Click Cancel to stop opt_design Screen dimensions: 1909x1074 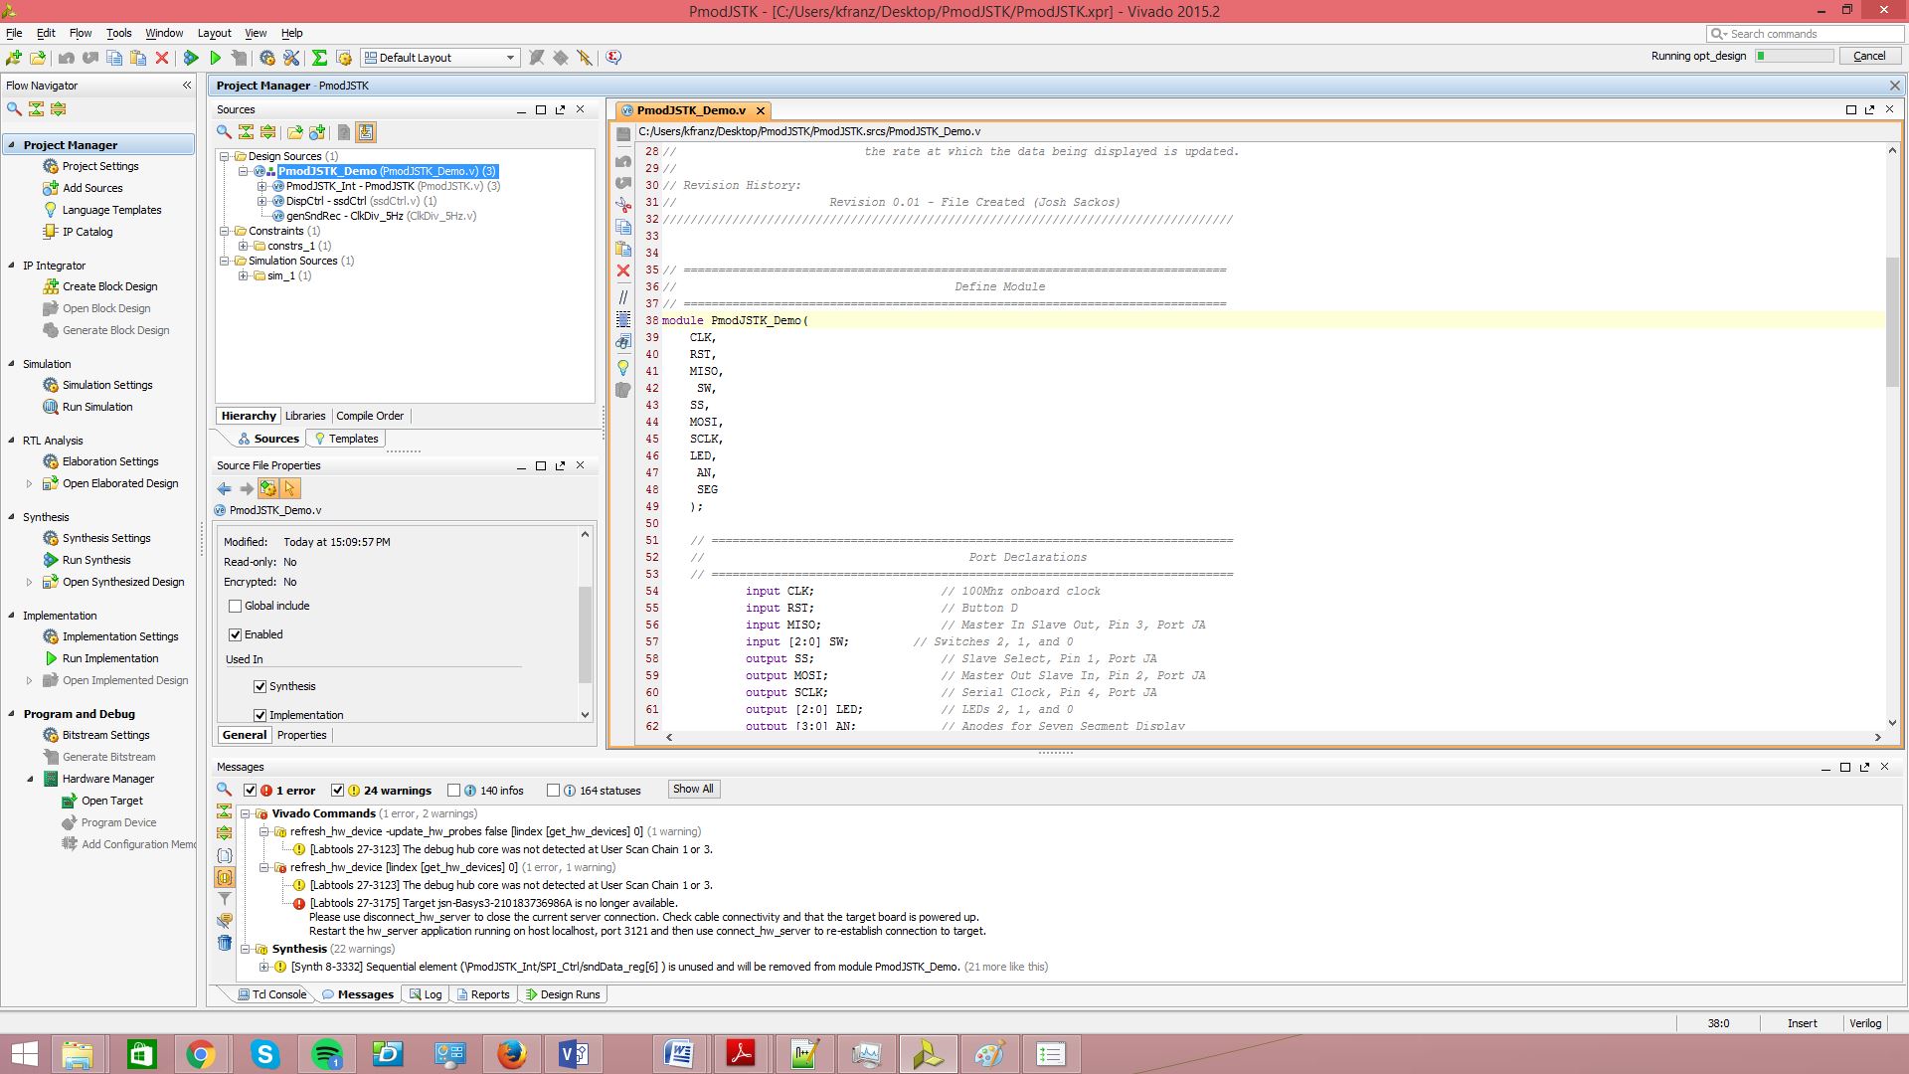click(1868, 56)
